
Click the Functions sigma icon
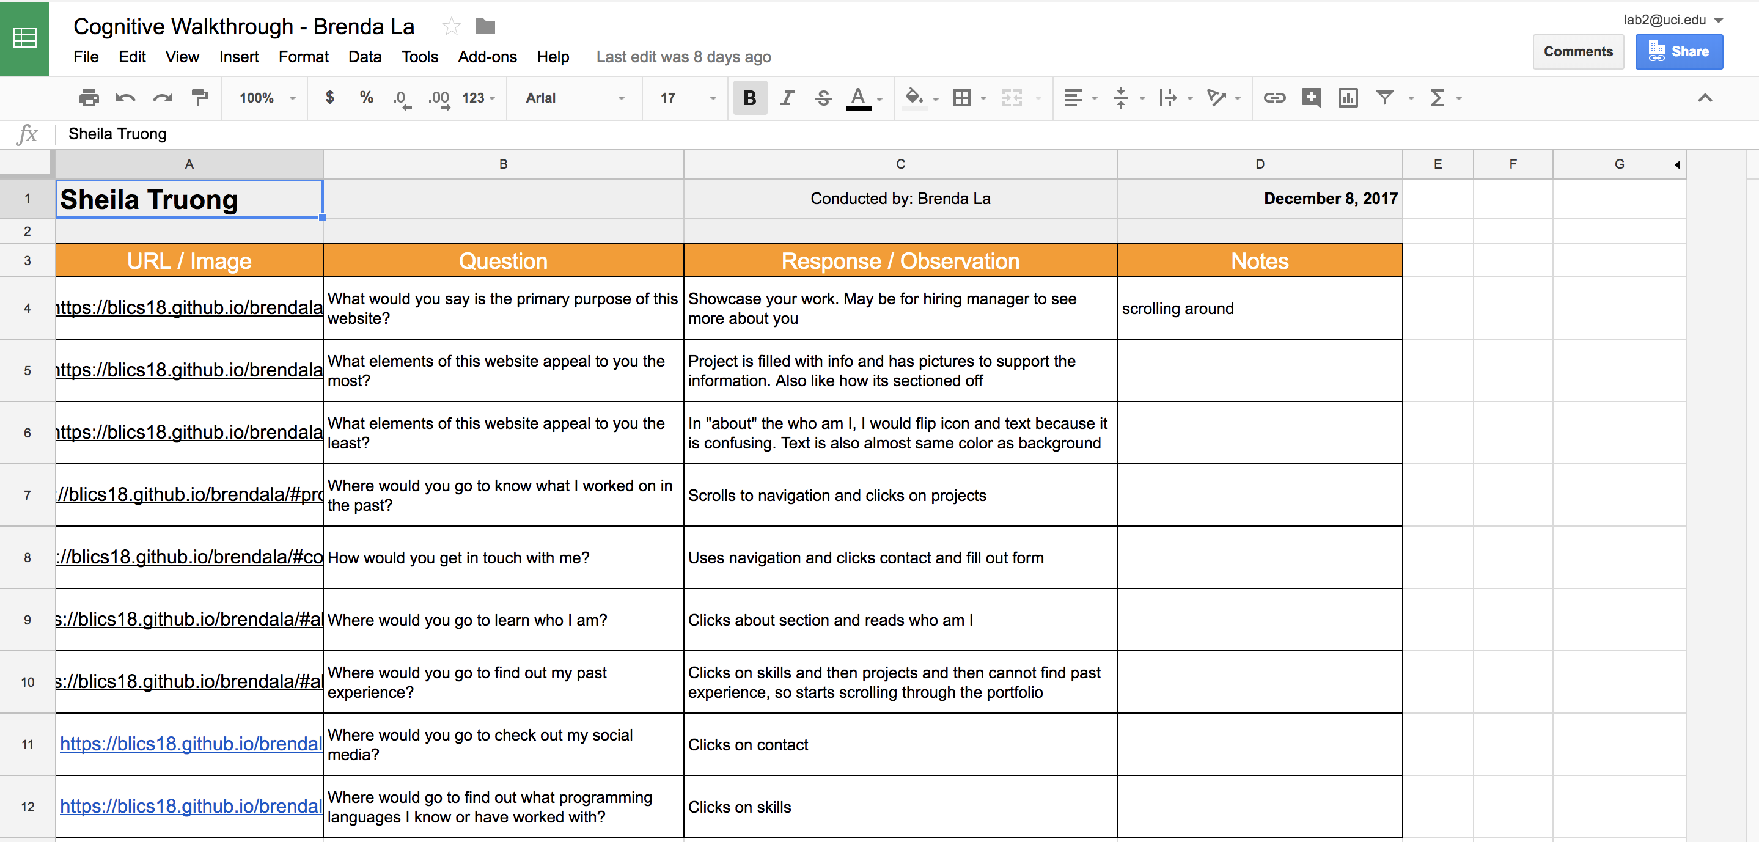tap(1438, 98)
